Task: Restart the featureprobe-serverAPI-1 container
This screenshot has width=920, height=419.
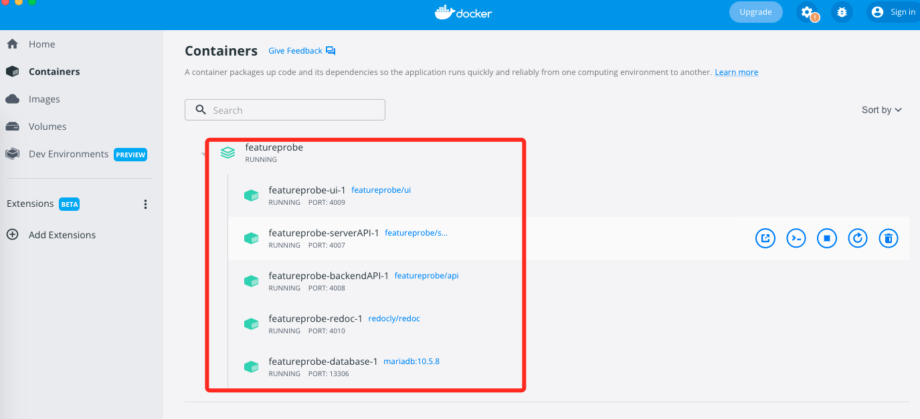Action: 858,238
